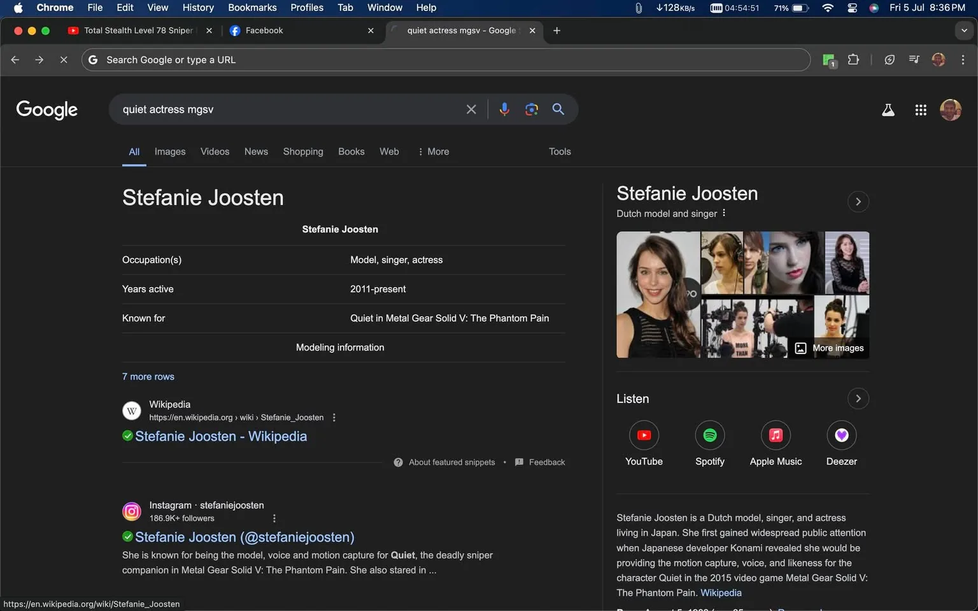Clear the search query with the X button

click(471, 109)
